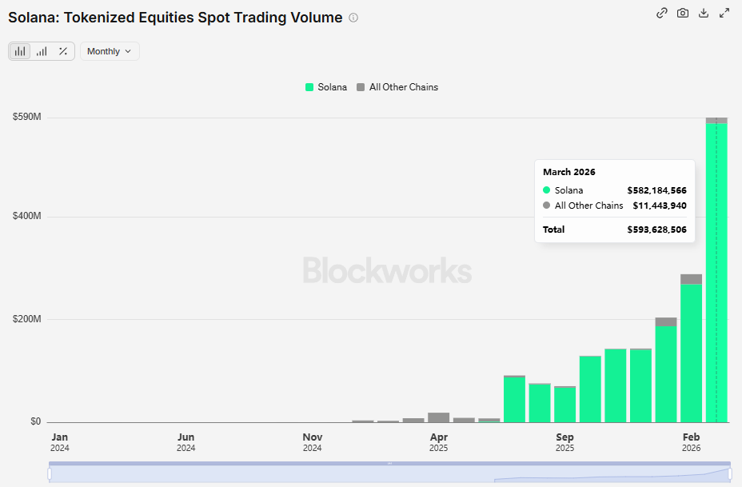Take a chart snapshot with the camera icon
Image resolution: width=742 pixels, height=487 pixels.
[x=683, y=13]
